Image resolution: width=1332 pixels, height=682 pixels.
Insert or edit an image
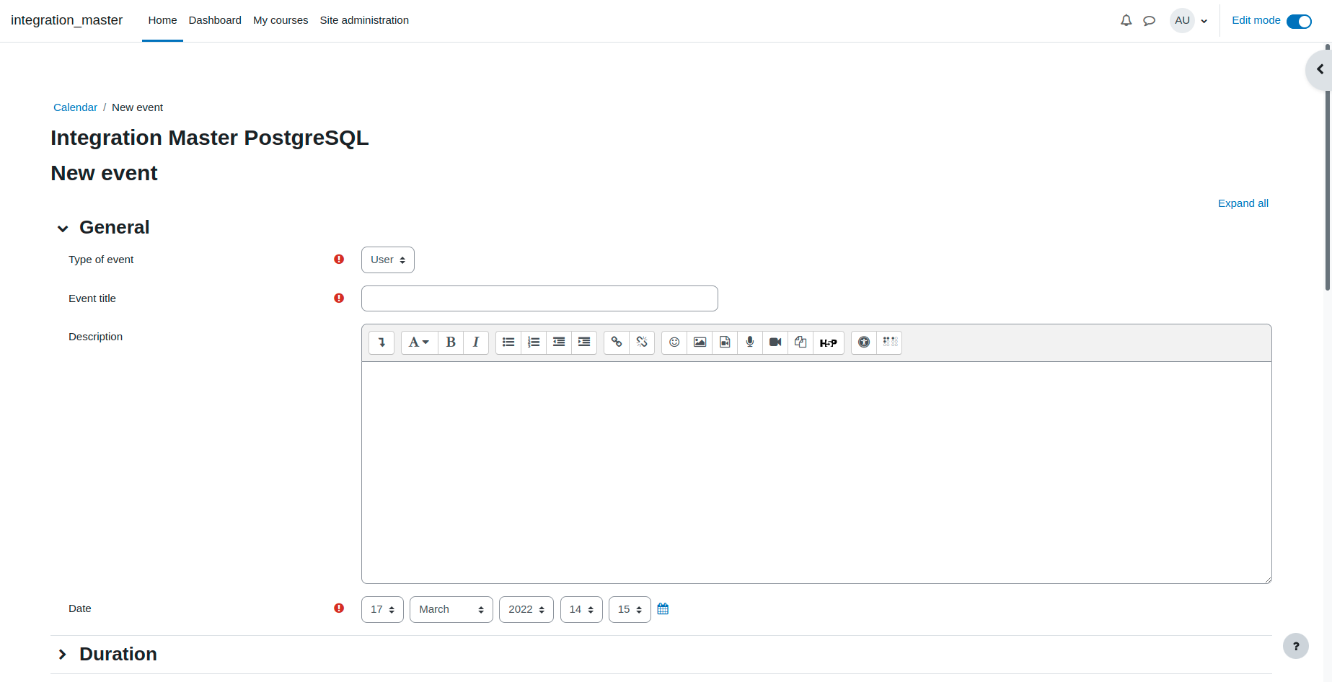pyautogui.click(x=700, y=342)
